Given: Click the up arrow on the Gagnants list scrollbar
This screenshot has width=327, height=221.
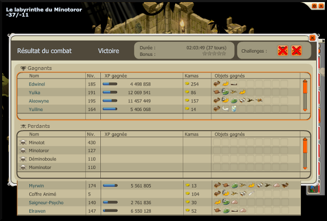Looking at the screenshot, I should [305, 81].
